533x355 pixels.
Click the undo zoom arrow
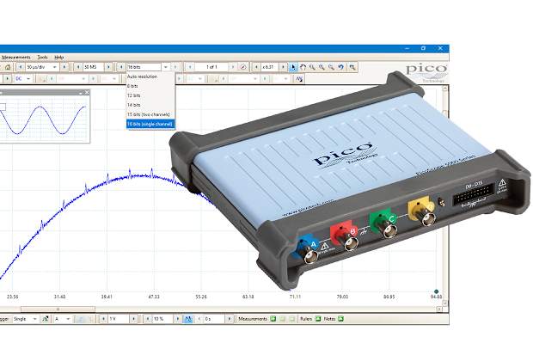coord(340,67)
